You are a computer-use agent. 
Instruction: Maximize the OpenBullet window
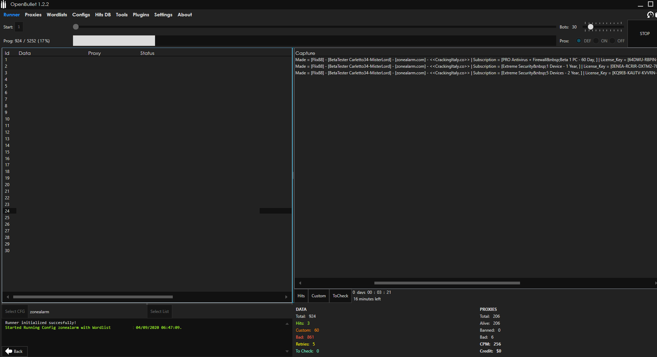[x=651, y=4]
